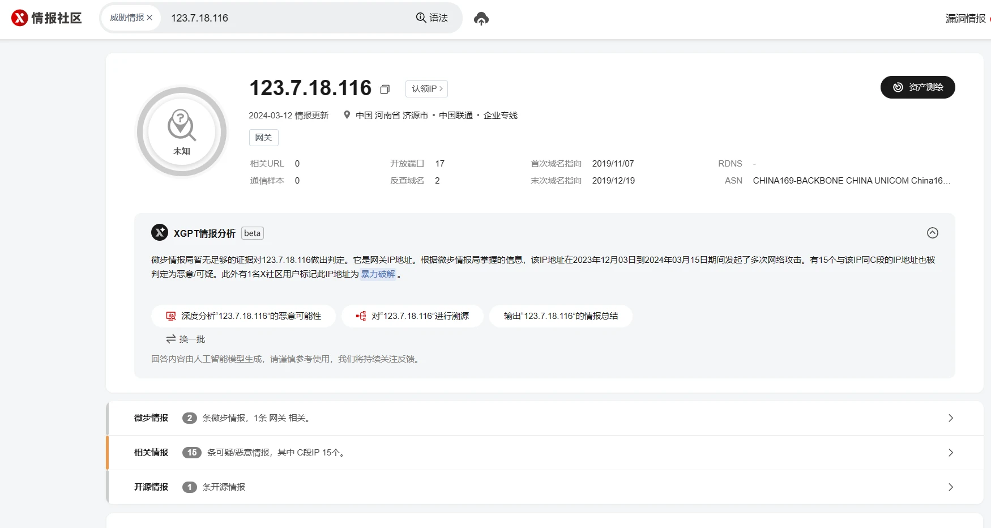Open 资产测绘 asset mapping
This screenshot has width=991, height=528.
pyautogui.click(x=917, y=87)
